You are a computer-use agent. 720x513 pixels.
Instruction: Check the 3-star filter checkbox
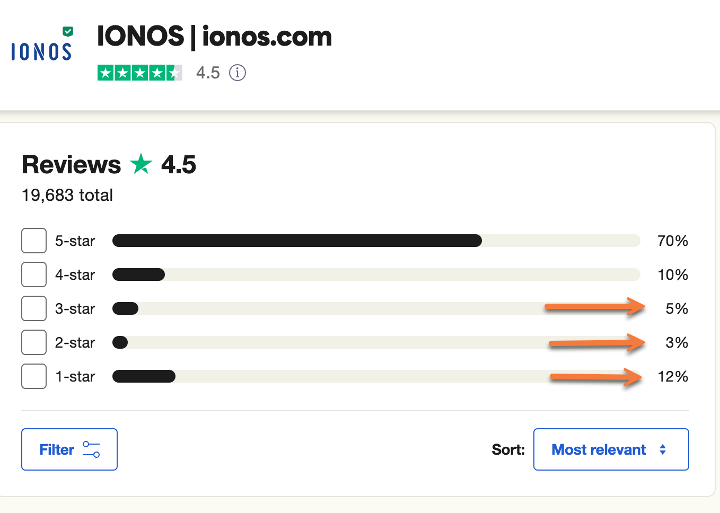(x=33, y=308)
